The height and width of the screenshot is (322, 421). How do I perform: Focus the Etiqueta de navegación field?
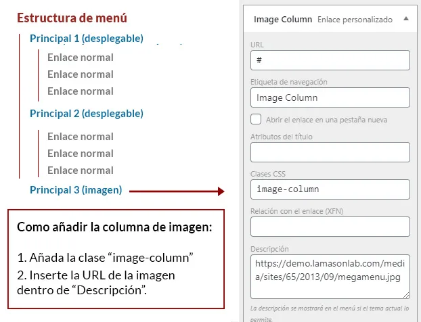[x=330, y=98]
